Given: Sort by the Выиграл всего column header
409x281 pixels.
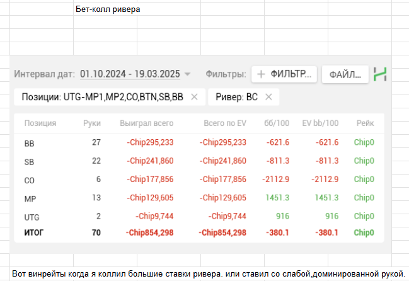Looking at the screenshot, I should [147, 123].
